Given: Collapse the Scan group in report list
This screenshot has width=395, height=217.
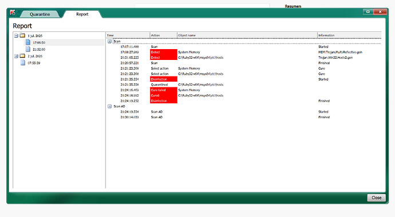Looking at the screenshot, I should (109, 41).
